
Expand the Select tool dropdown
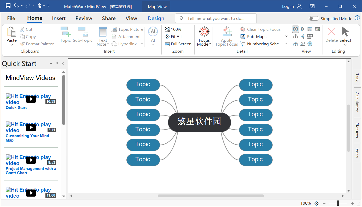pos(345,45)
